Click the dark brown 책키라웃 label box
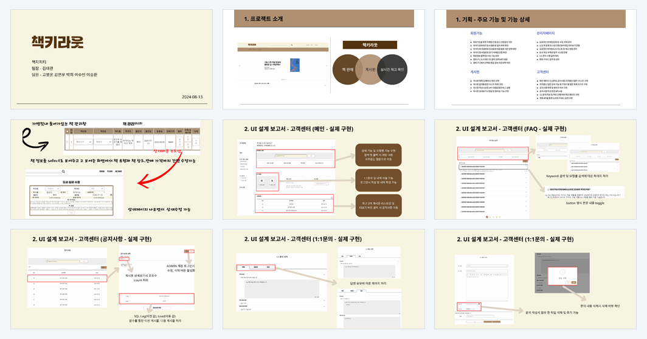Screen dimensions: 647x339 (x=370, y=45)
